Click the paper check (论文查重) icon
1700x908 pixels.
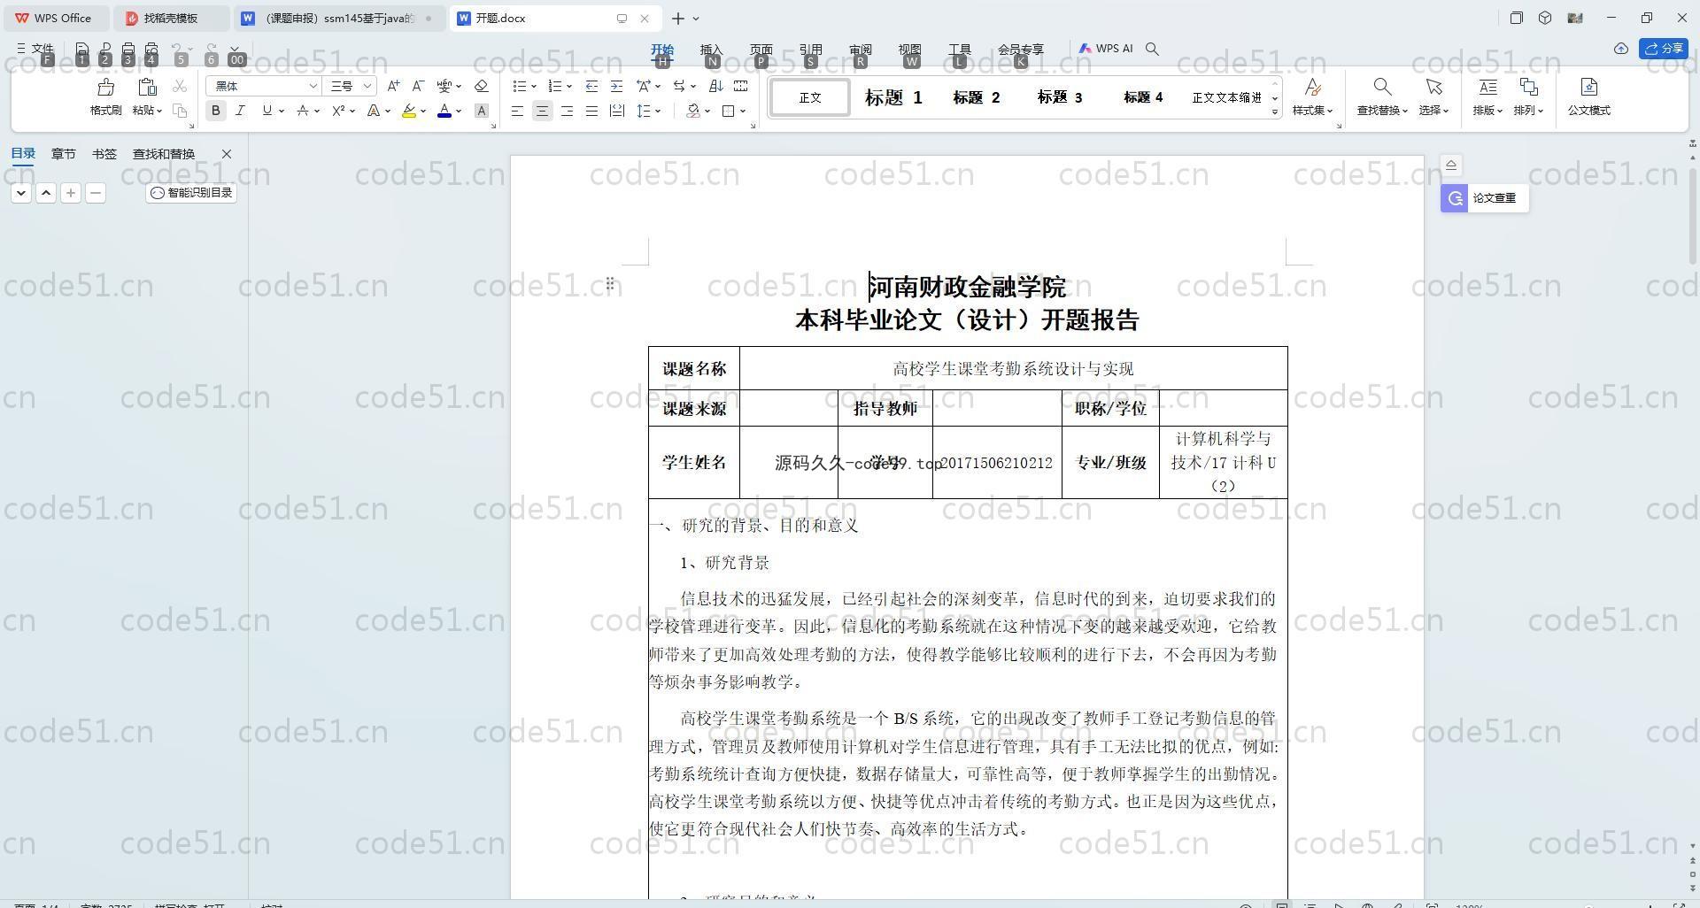[x=1455, y=198]
